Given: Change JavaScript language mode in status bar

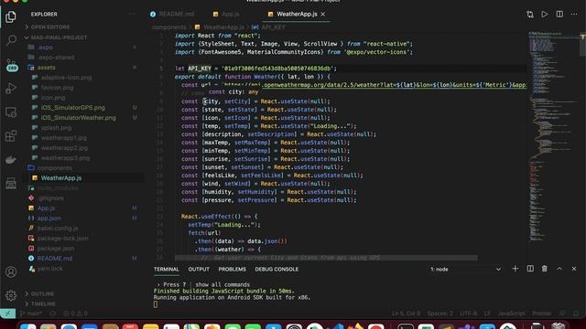Looking at the screenshot, I should click(511, 313).
